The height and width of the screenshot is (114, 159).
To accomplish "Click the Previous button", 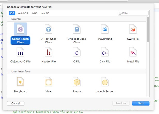I will (x=121, y=103).
